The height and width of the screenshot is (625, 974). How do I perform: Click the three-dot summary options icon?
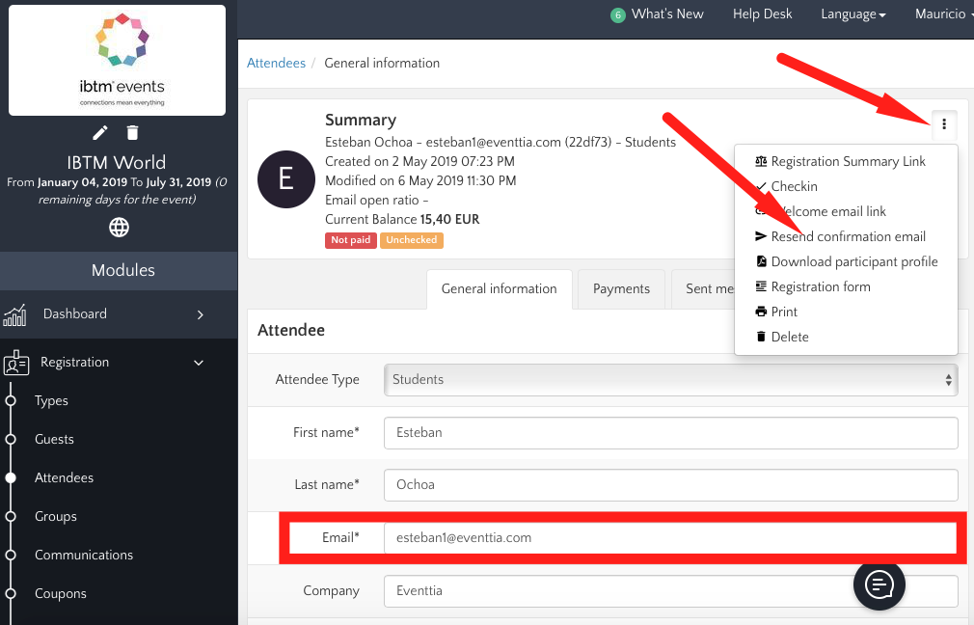tap(943, 123)
